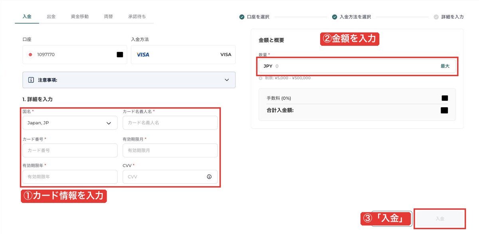
Task: Click the 入金 submit button
Action: [439, 219]
